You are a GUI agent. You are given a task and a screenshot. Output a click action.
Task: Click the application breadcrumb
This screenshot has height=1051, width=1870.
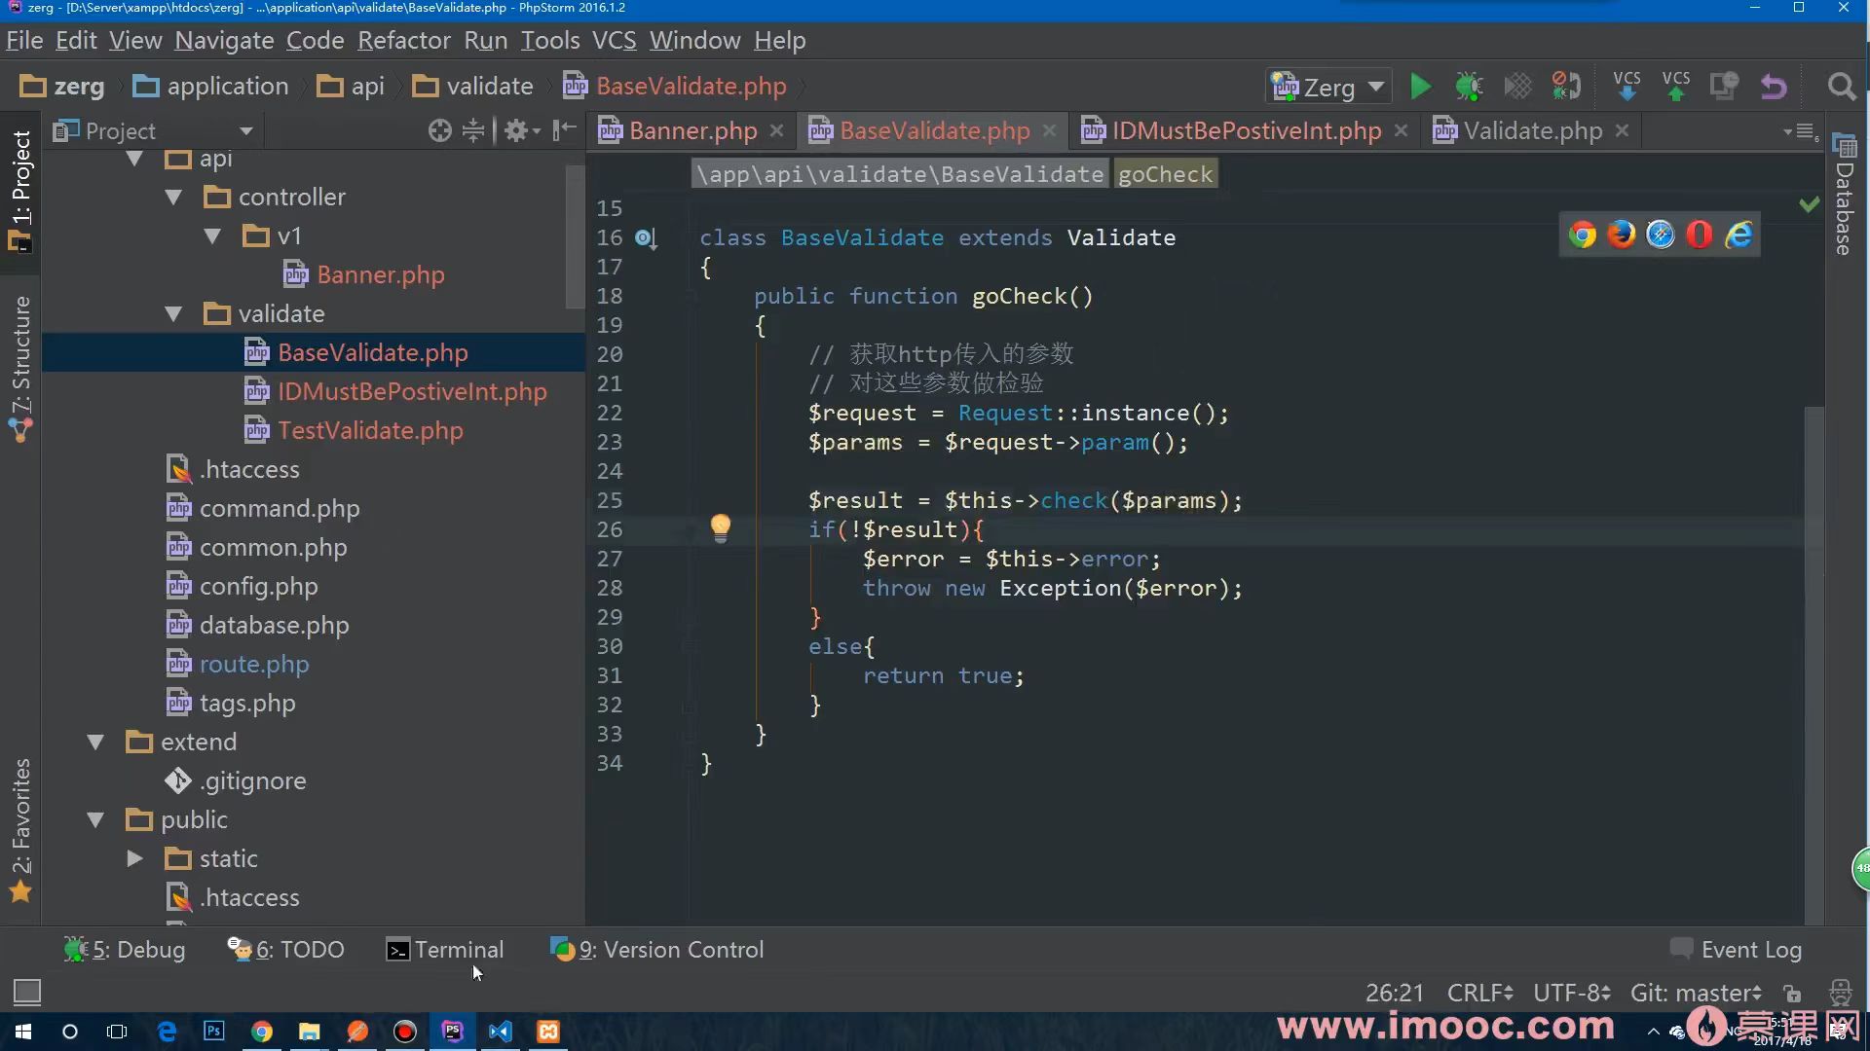click(x=211, y=87)
